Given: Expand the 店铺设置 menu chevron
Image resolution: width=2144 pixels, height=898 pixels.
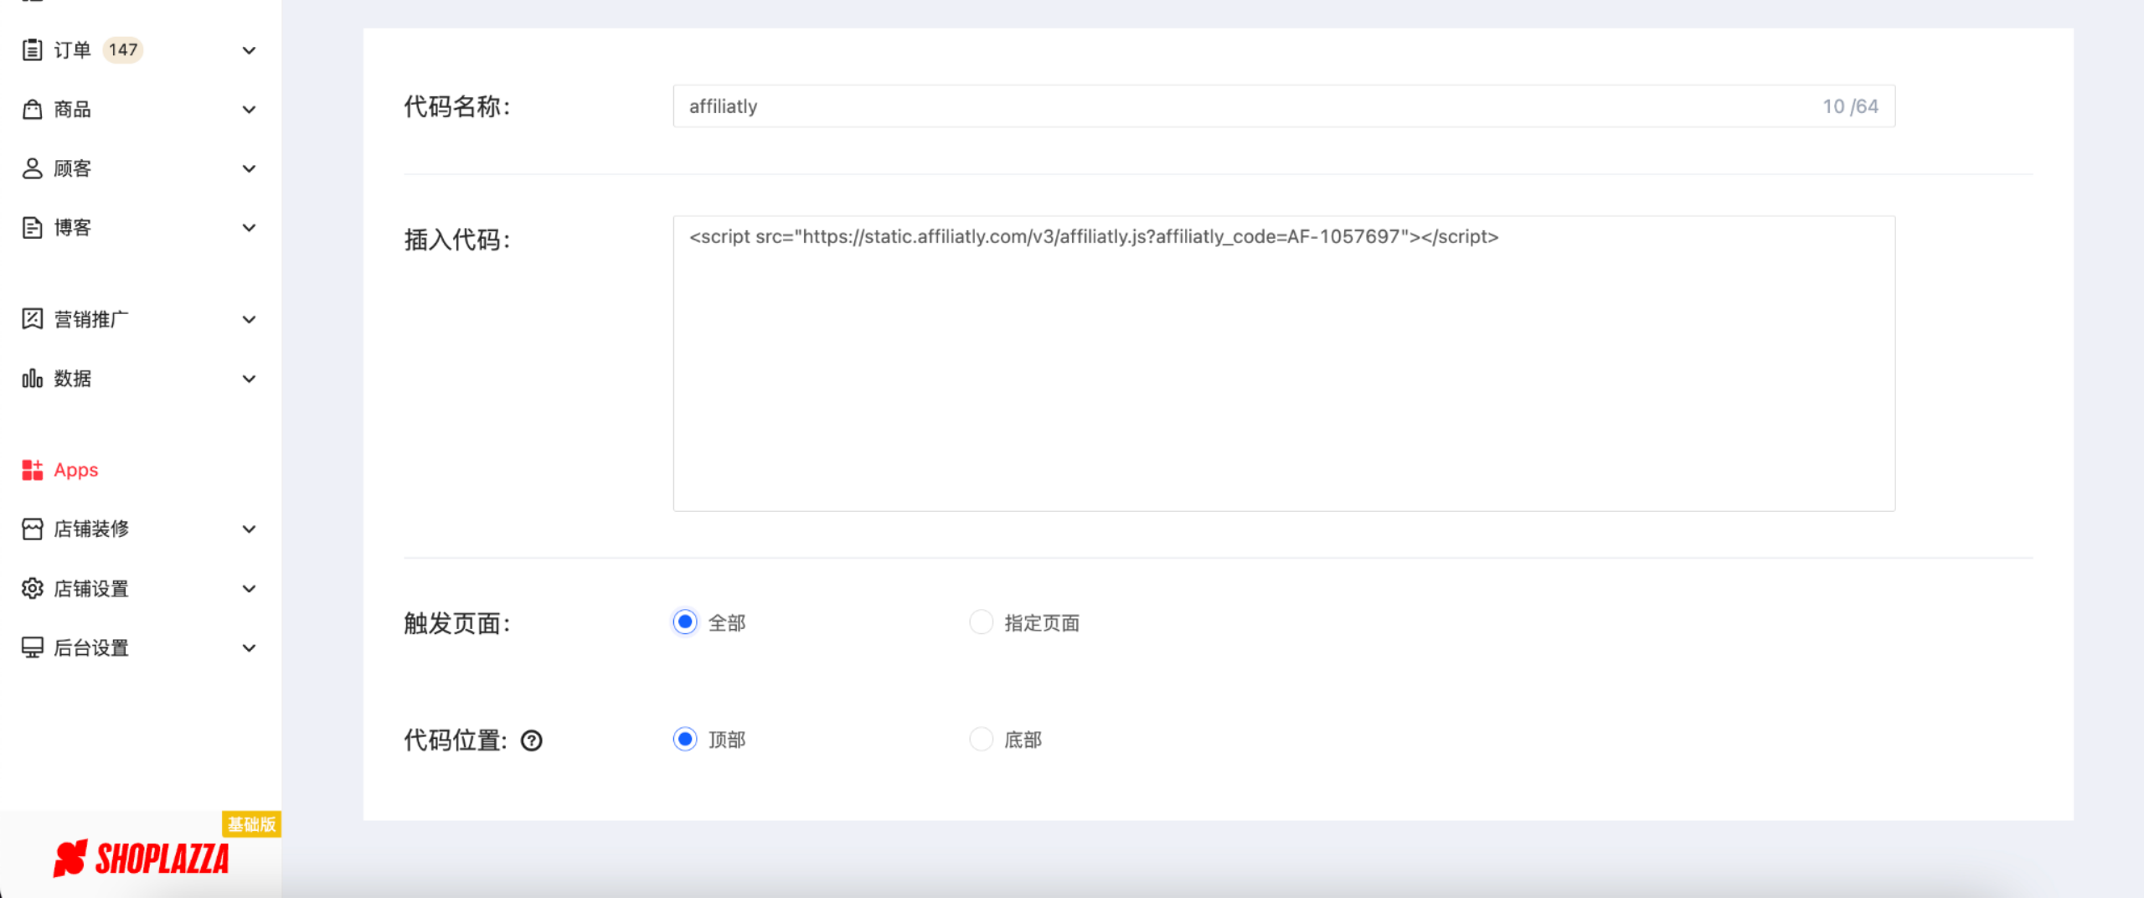Looking at the screenshot, I should (249, 589).
